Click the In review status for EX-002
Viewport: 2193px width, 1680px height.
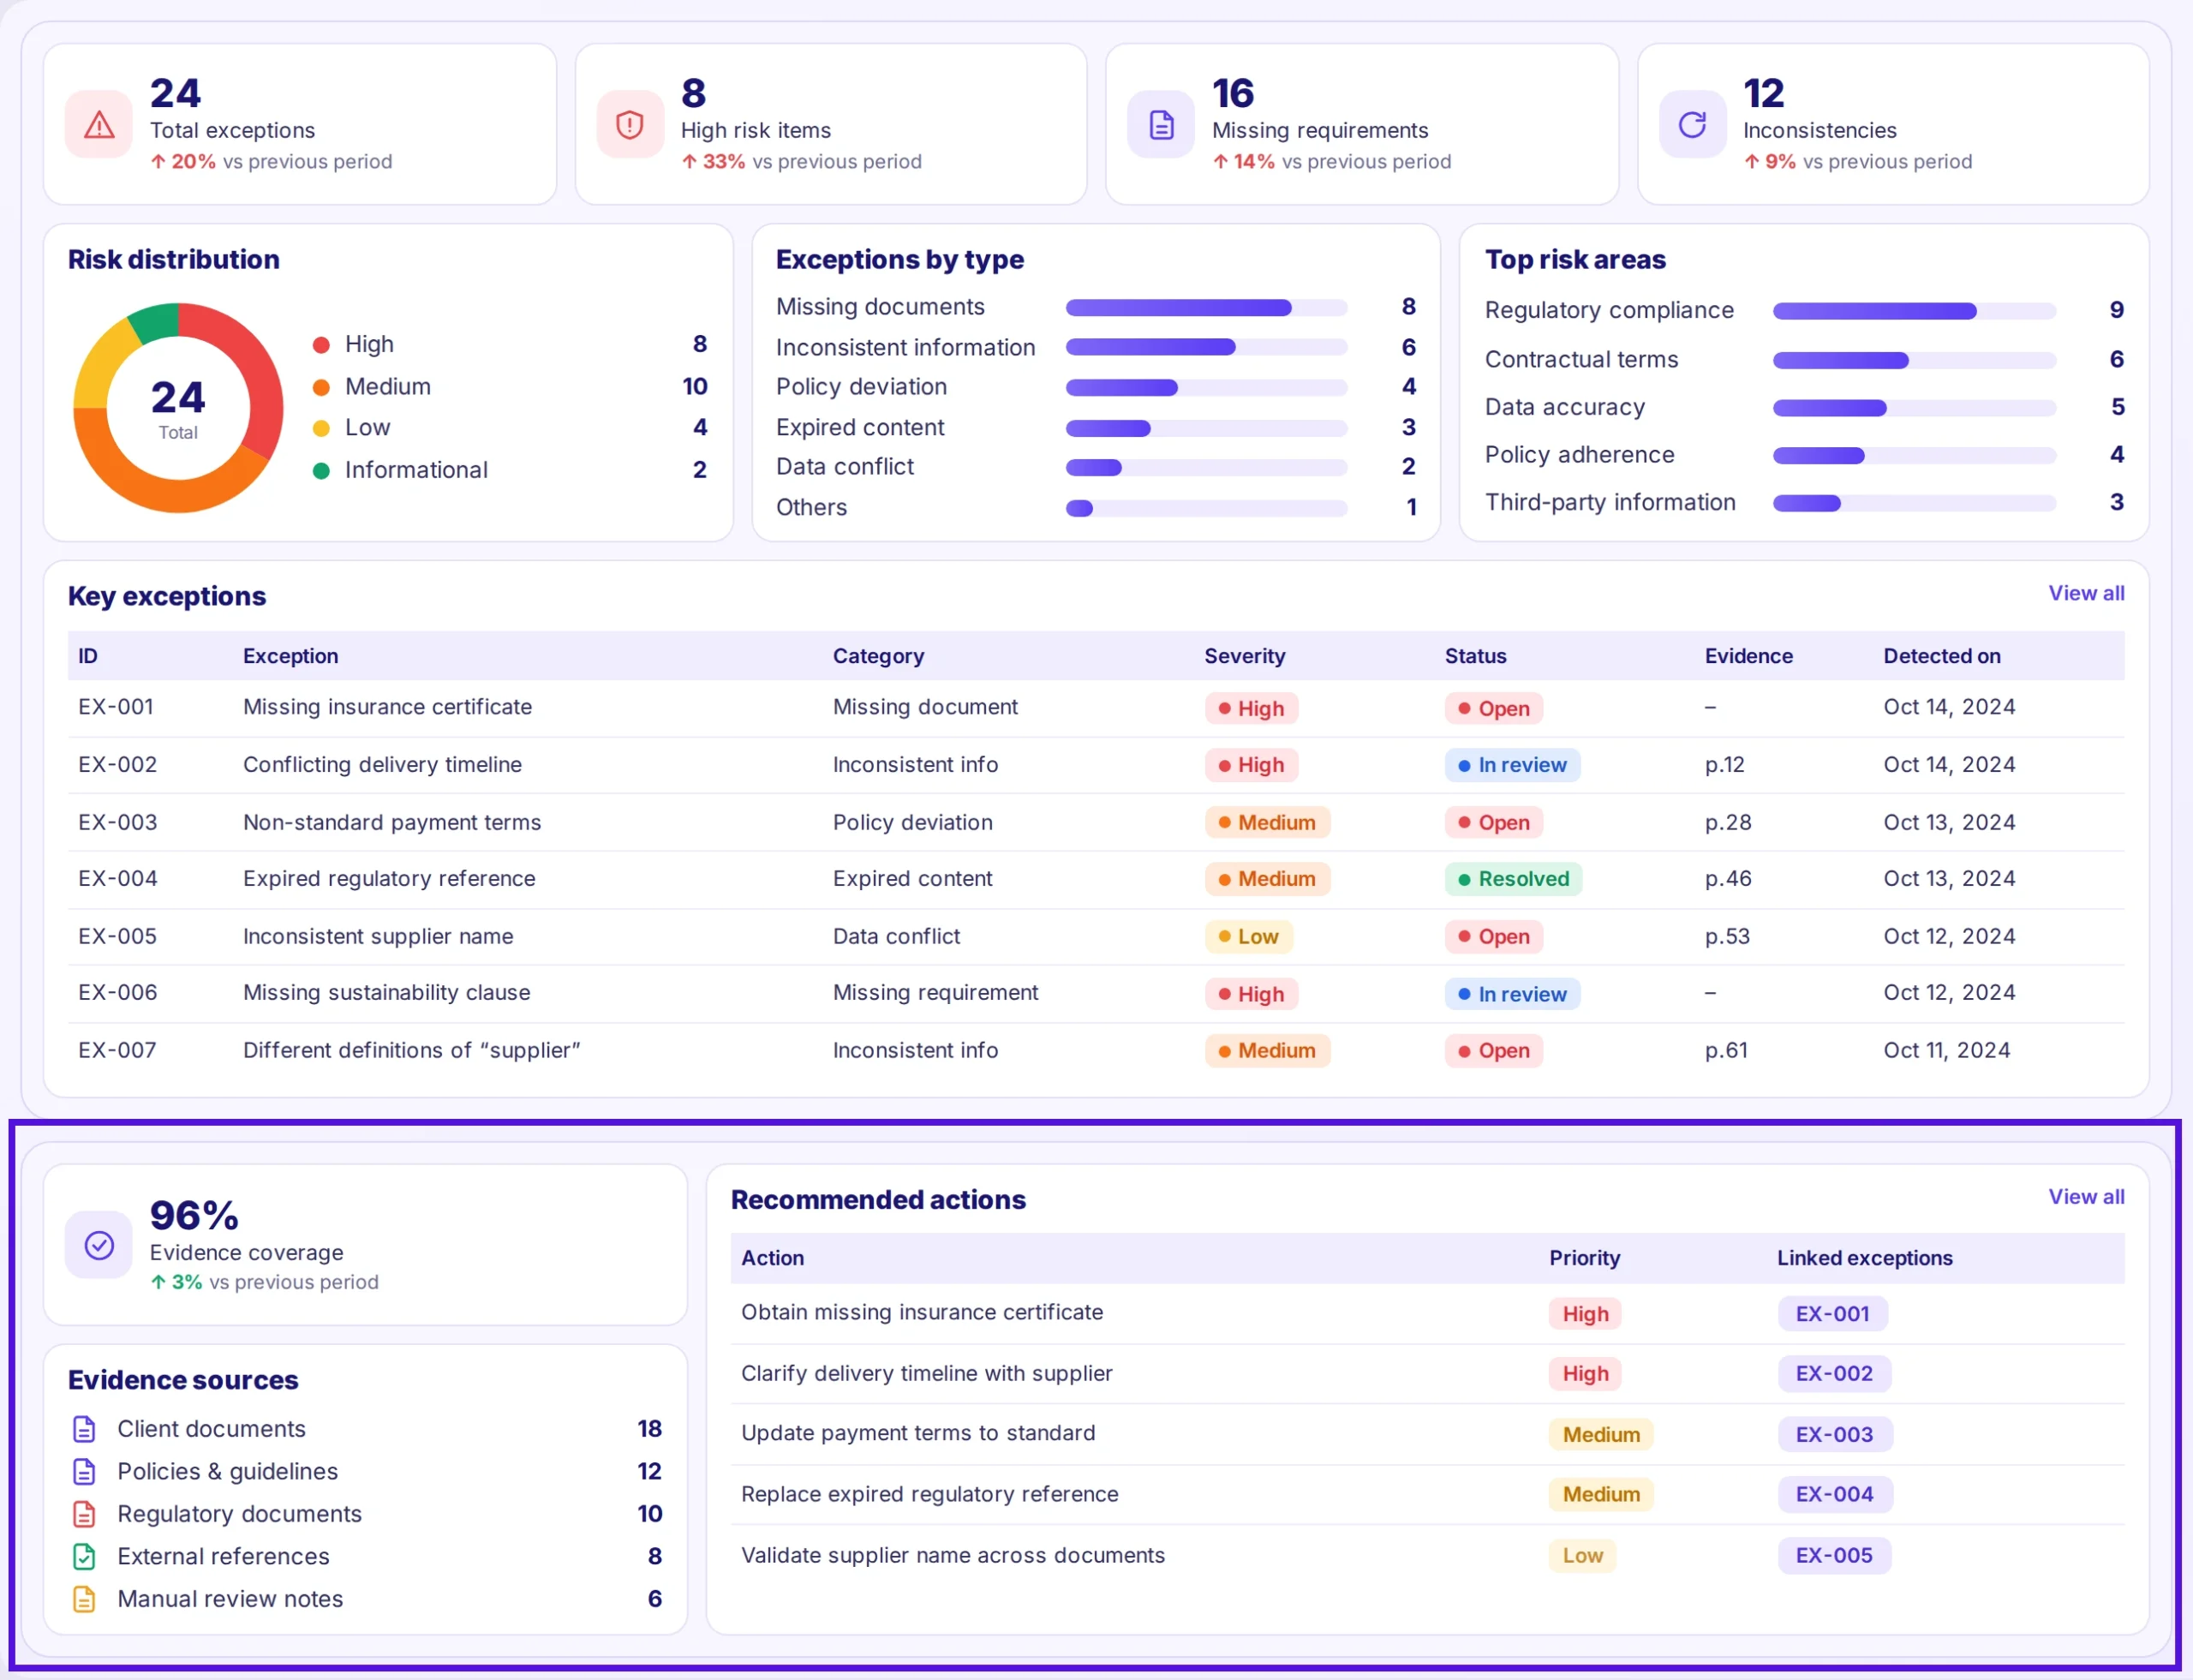tap(1512, 765)
